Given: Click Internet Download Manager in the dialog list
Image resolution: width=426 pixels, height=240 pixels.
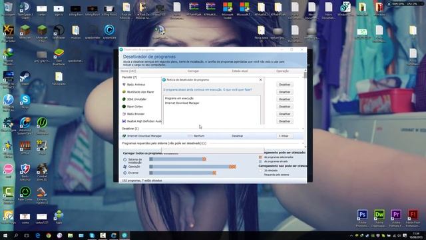Looking at the screenshot, I should 182,103.
